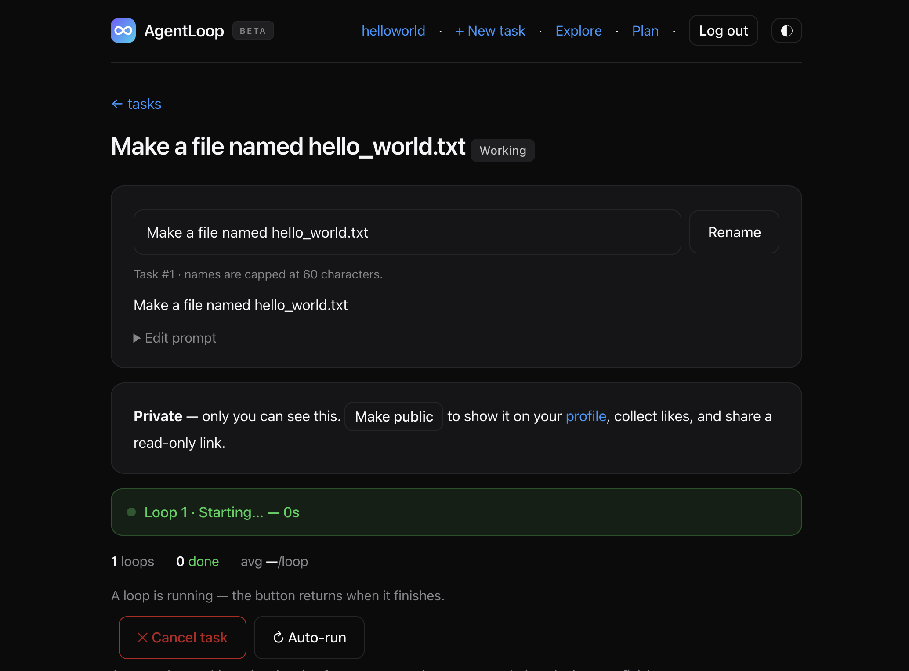Start a new task from the nav
Viewport: 909px width, 671px height.
point(490,31)
